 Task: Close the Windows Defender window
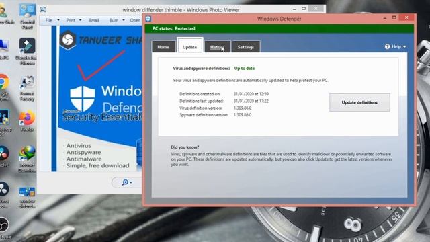click(x=406, y=18)
